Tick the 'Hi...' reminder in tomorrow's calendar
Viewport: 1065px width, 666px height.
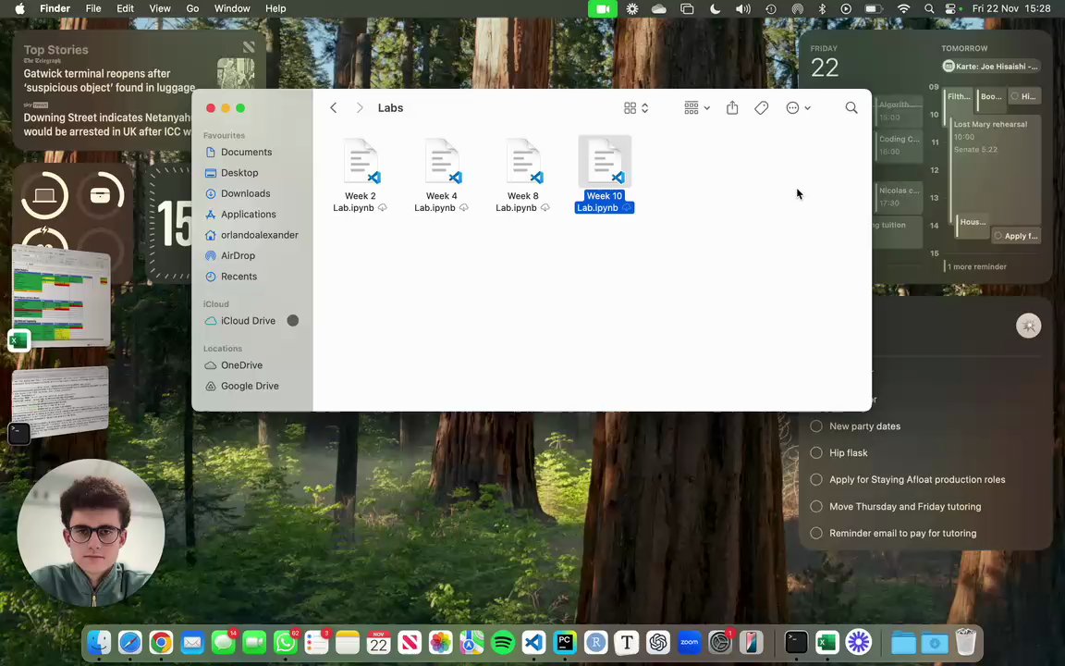pos(1015,96)
